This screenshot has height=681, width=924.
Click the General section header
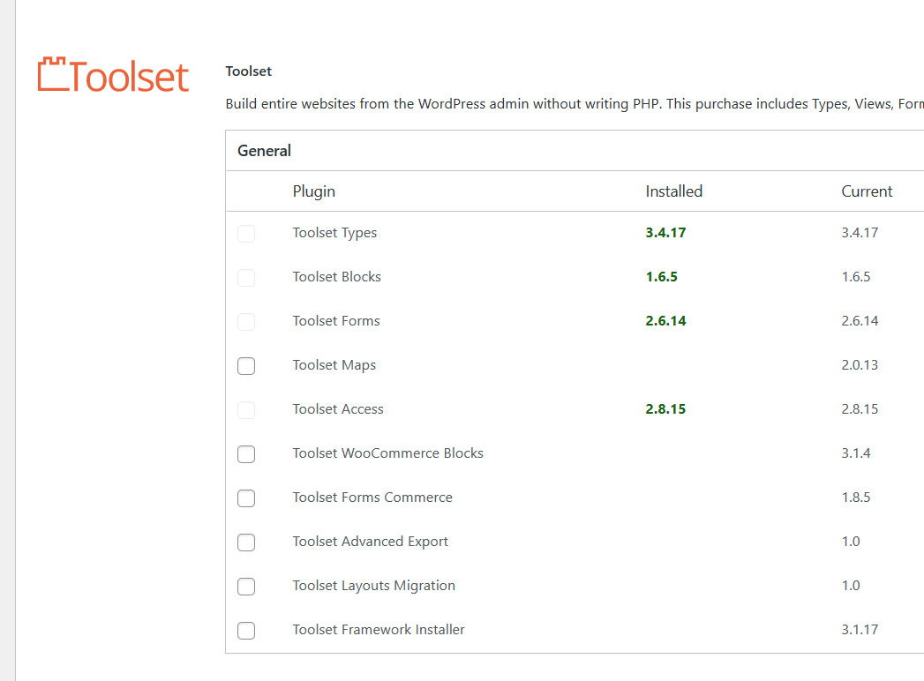pyautogui.click(x=264, y=151)
